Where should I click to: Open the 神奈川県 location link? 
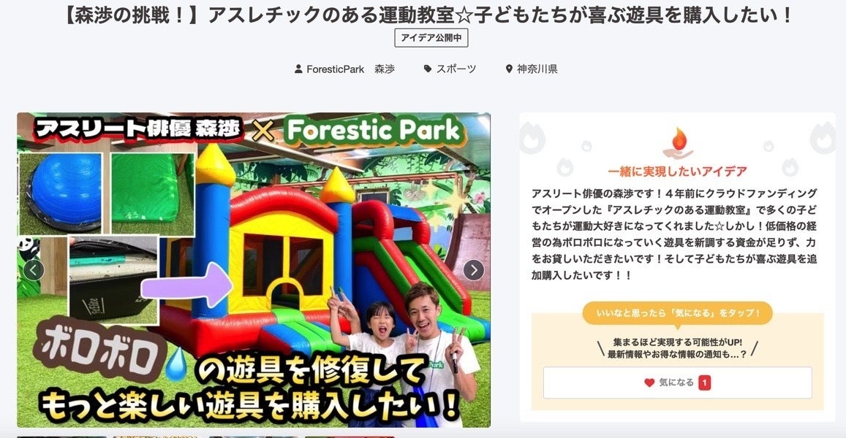[537, 69]
